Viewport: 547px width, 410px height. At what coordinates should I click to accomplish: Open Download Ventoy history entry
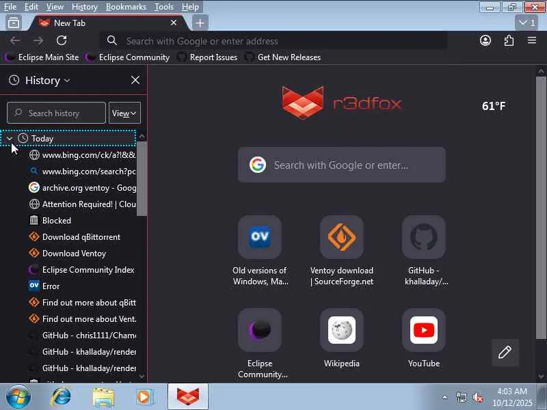(x=68, y=253)
